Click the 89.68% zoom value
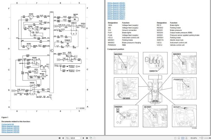Screen dimensions: 211x140 click(x=194, y=138)
